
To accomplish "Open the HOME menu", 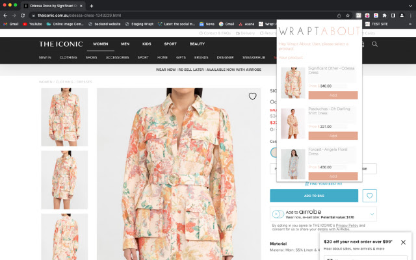I will point(162,57).
